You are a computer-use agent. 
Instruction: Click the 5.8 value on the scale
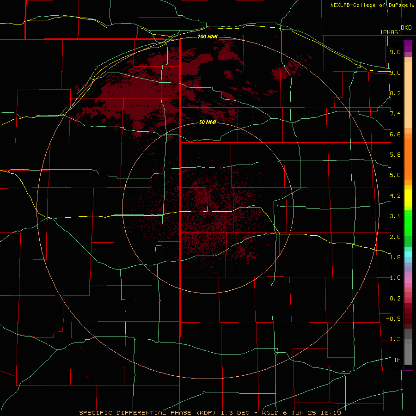pos(395,155)
